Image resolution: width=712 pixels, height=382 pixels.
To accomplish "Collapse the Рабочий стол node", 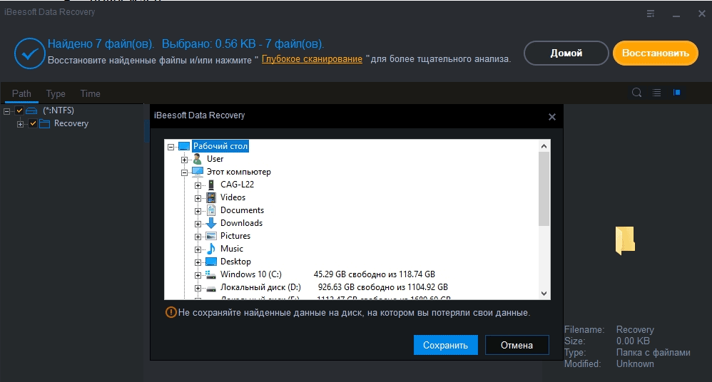I will tap(171, 147).
